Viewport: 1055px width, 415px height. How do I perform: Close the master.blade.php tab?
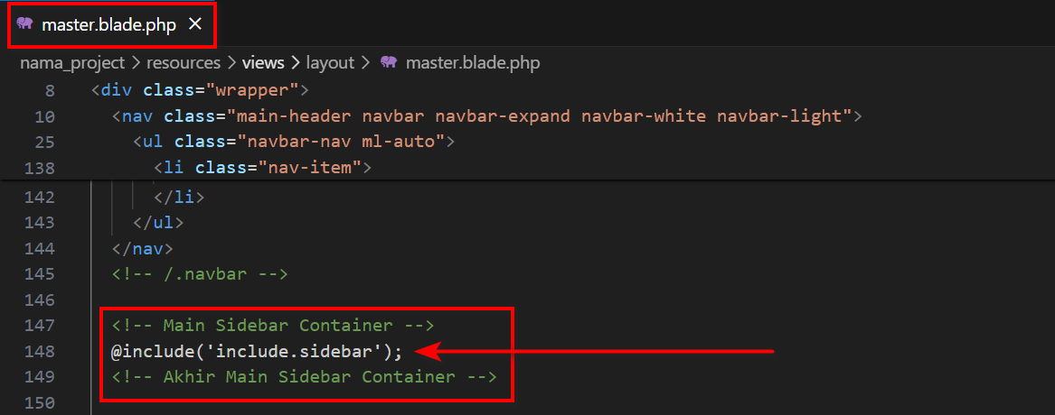tap(195, 25)
